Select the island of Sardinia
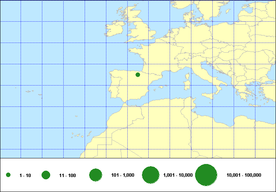This screenshot has width=276, height=192. click(x=186, y=86)
